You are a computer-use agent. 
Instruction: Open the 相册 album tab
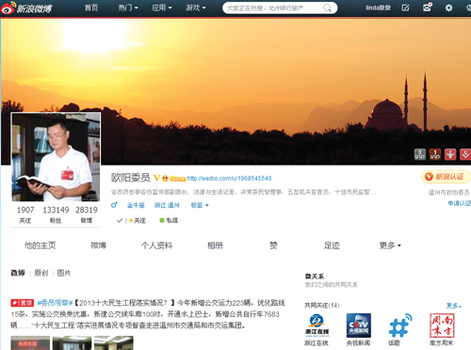point(215,246)
